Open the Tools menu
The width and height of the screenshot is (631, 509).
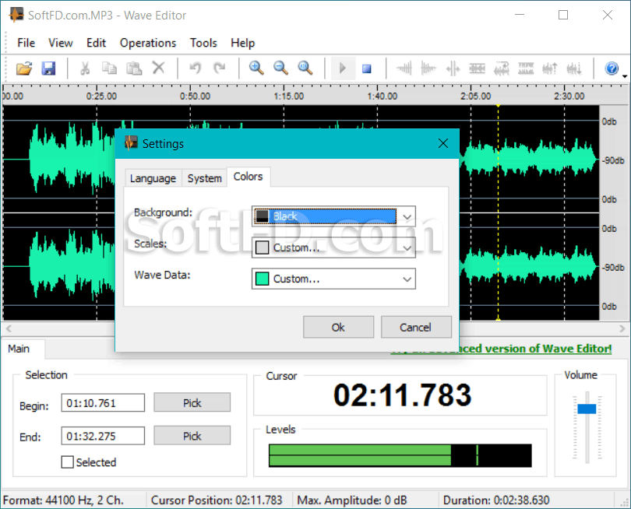[203, 43]
